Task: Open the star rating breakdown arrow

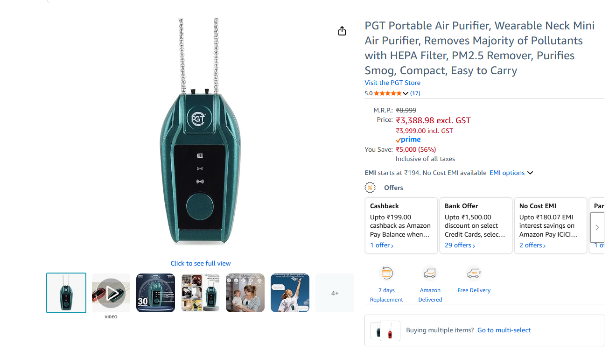Action: coord(406,93)
